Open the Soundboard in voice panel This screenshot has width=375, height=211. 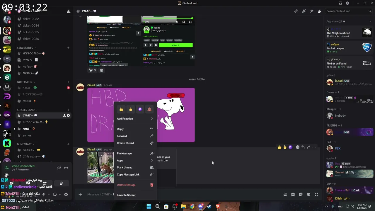62,183
